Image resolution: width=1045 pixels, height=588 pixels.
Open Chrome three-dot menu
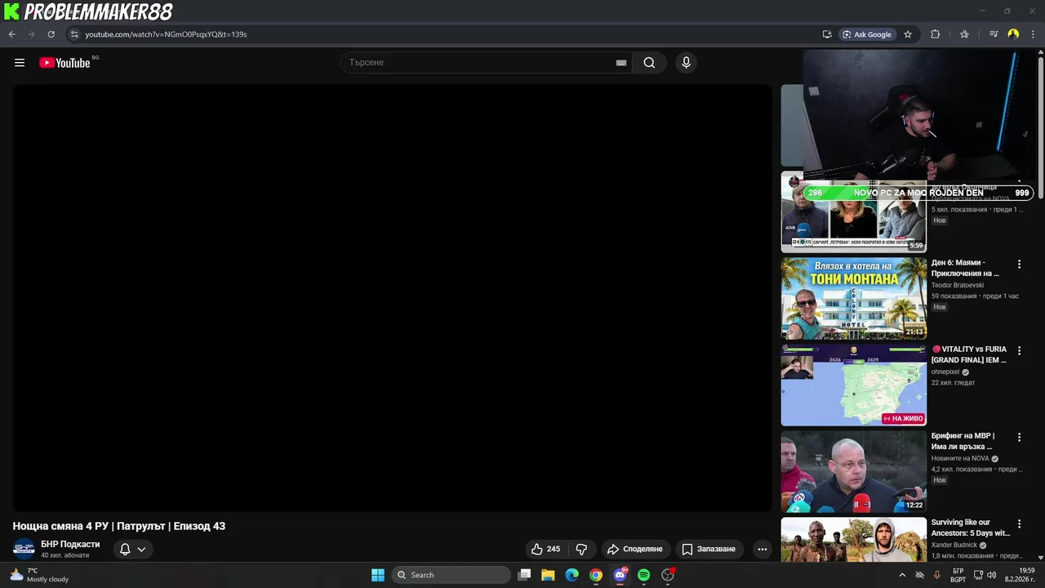point(1033,34)
